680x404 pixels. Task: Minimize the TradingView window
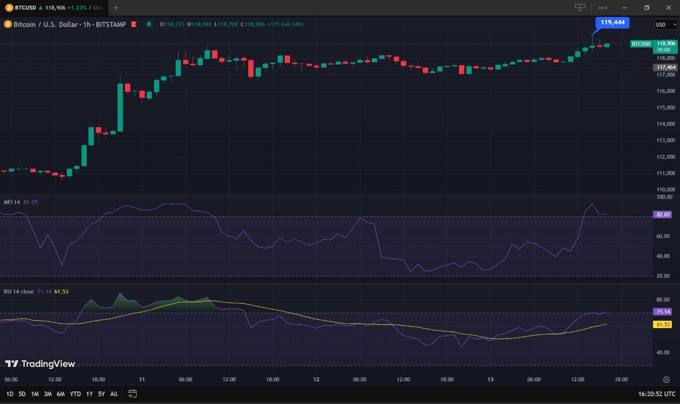tap(624, 7)
